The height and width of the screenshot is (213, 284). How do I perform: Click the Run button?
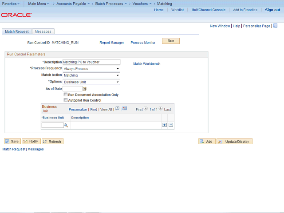[x=171, y=41]
